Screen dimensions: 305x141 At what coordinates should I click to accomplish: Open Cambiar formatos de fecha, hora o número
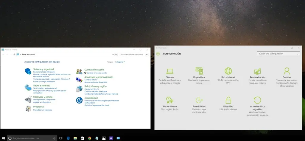point(101,94)
